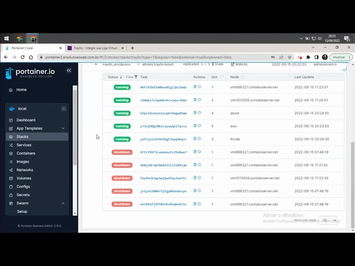Close the local environment with X
355x266 pixels.
(64, 109)
